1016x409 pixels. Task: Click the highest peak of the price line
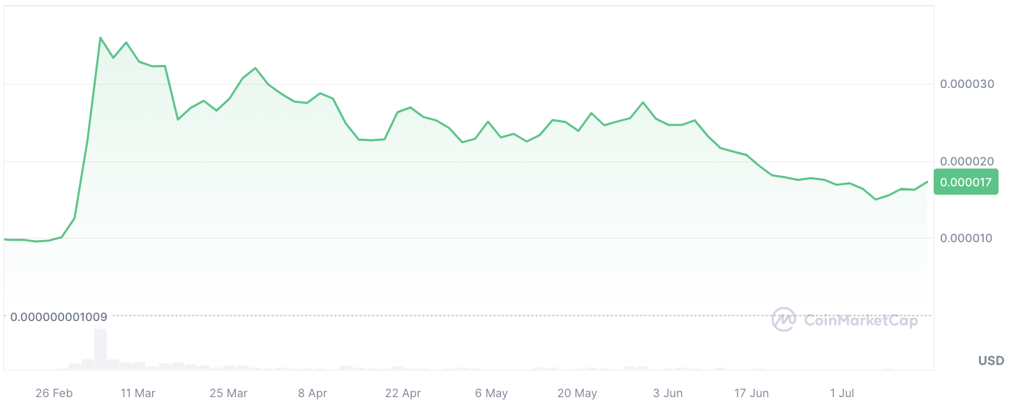pyautogui.click(x=100, y=38)
